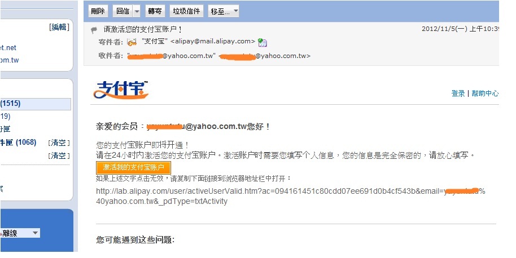Add sender to contacts icon

point(263,42)
